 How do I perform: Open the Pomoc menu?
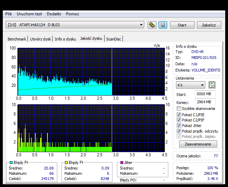pos(73,14)
